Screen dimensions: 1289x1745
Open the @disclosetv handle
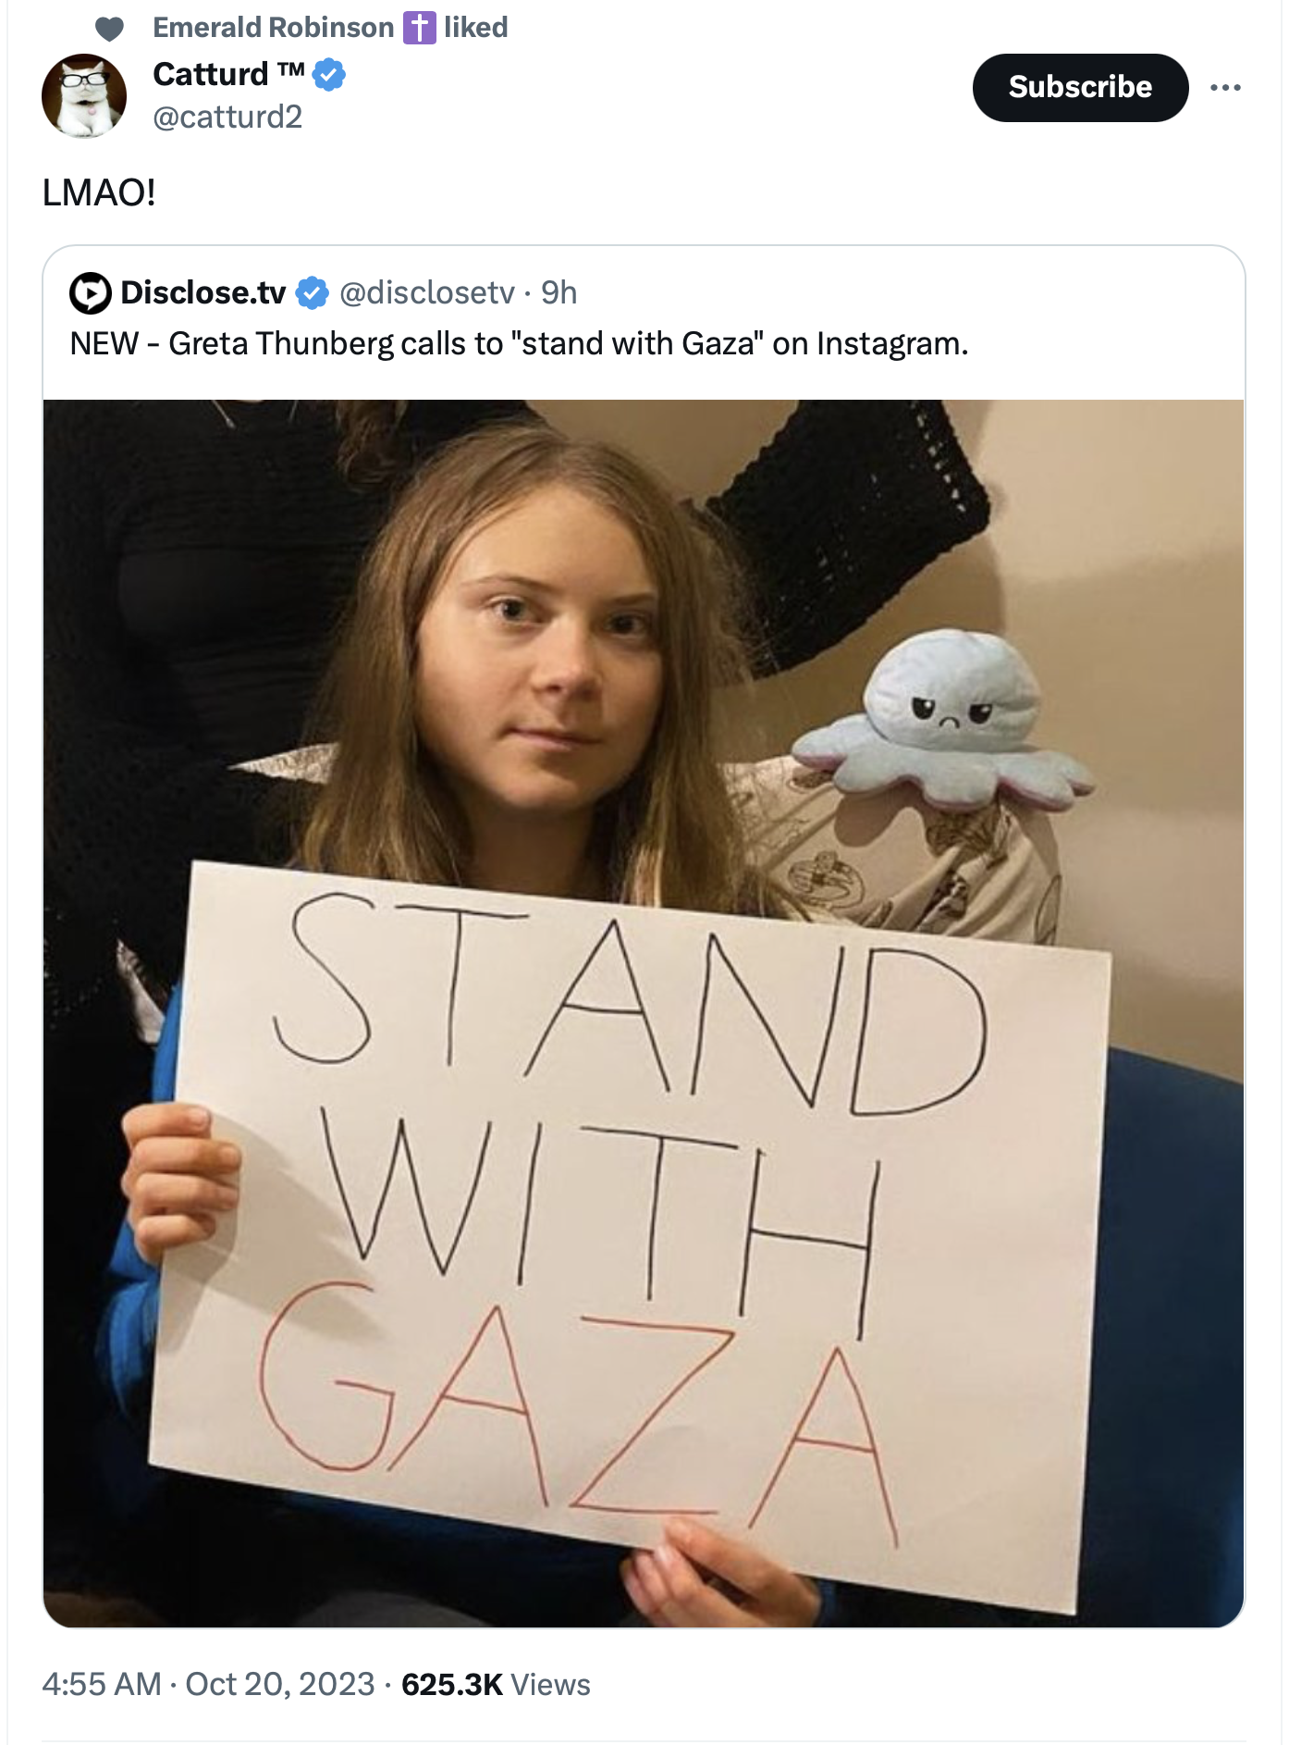427,292
